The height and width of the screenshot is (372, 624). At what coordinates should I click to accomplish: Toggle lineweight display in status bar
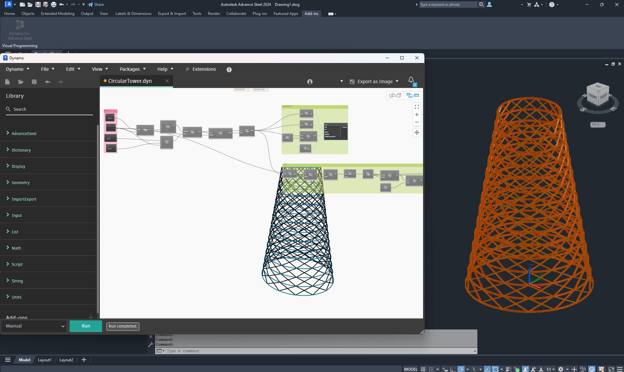pyautogui.click(x=509, y=369)
